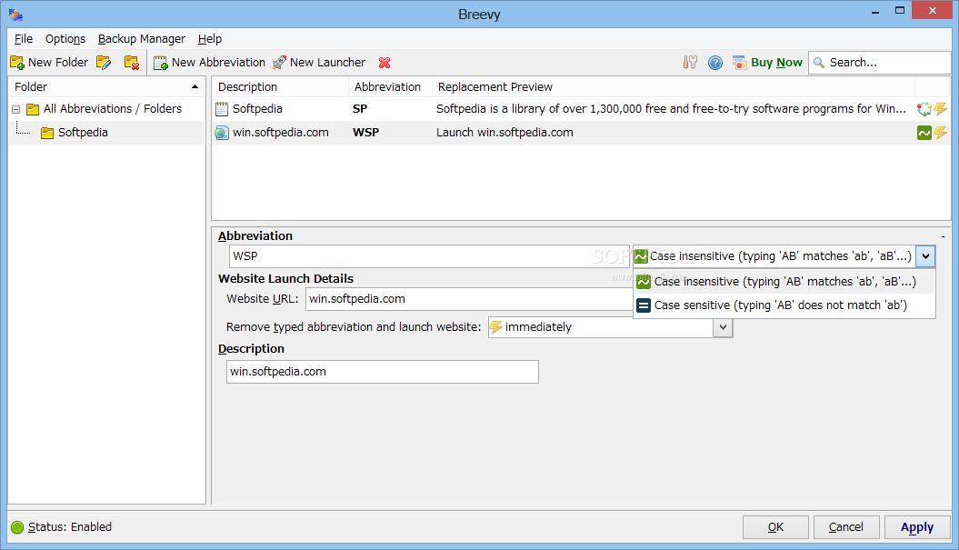Viewport: 959px width, 550px height.
Task: Click the blue help question icon
Action: point(715,63)
